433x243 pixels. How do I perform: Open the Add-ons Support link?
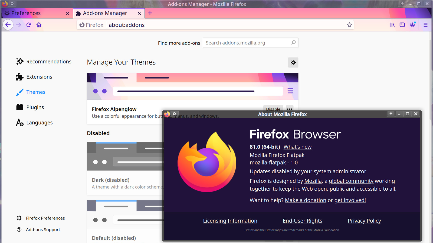point(38,230)
